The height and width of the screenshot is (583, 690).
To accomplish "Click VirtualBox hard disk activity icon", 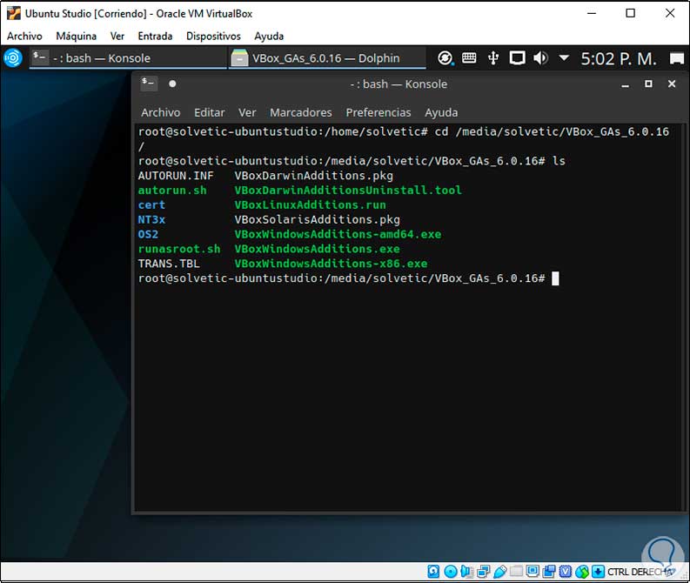I will 433,572.
